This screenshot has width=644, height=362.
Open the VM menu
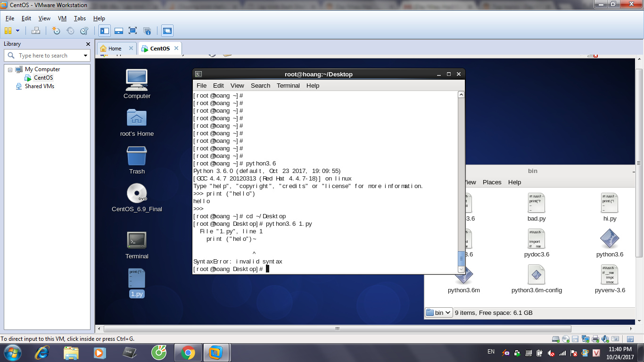[62, 18]
